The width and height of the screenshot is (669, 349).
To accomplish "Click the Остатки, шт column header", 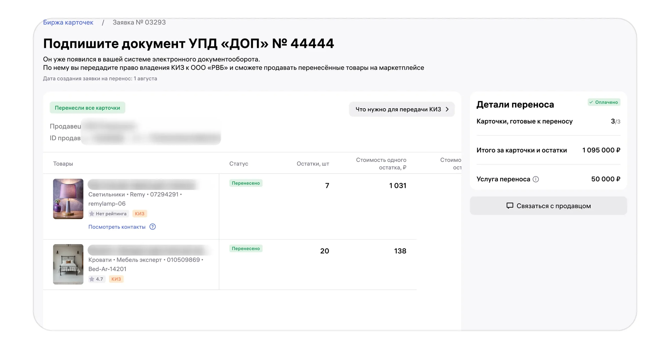I will [313, 163].
